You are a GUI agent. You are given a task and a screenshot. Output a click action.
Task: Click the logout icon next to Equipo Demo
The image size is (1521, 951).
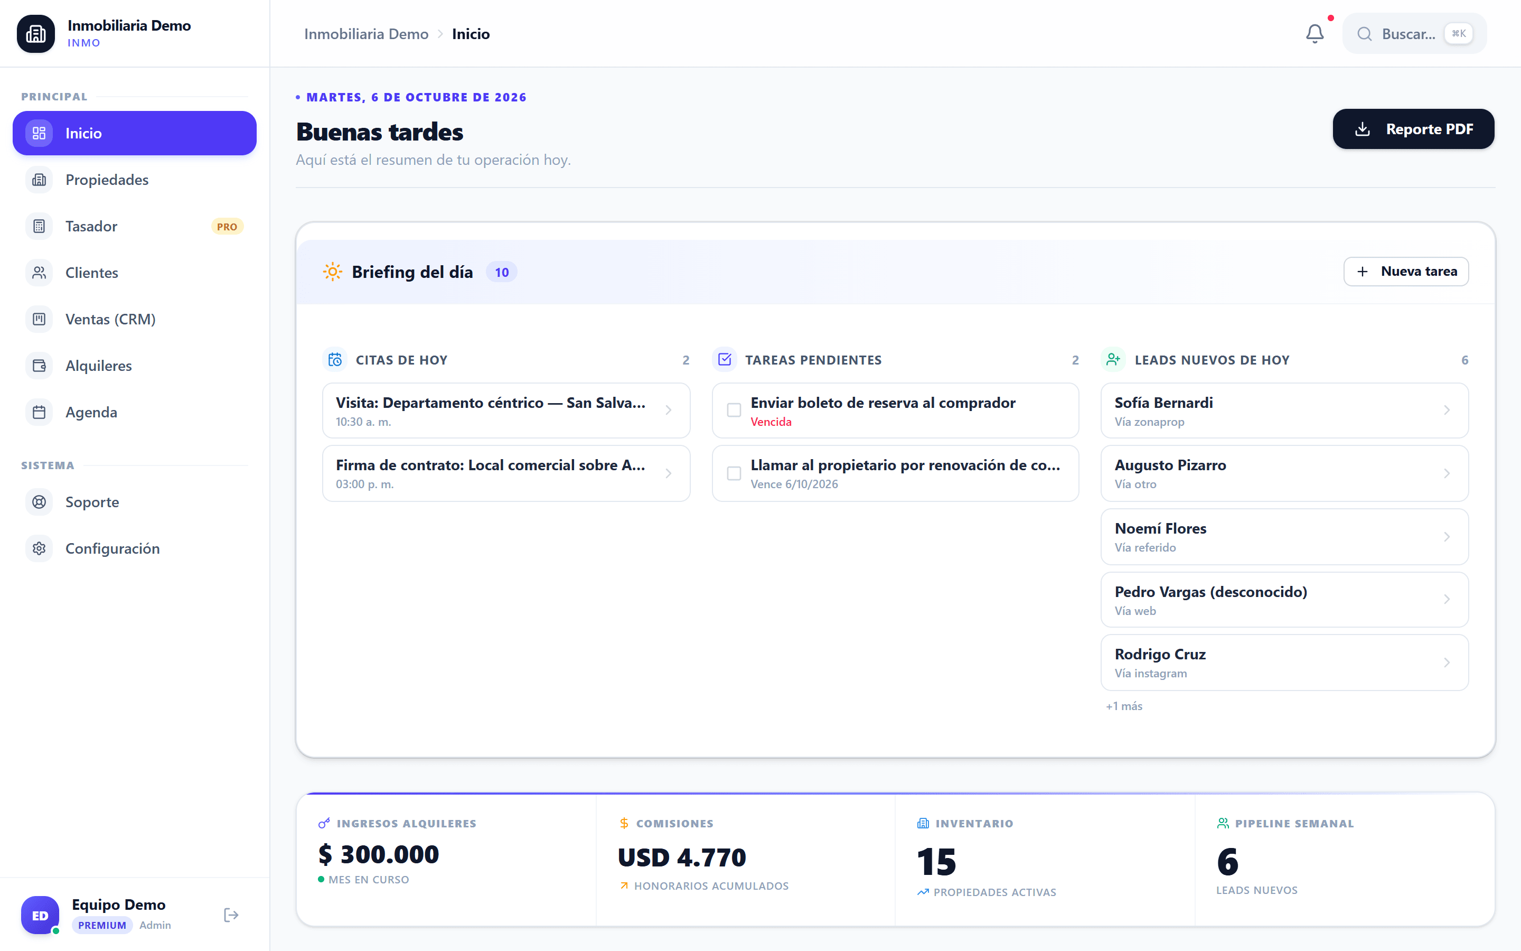click(x=231, y=915)
